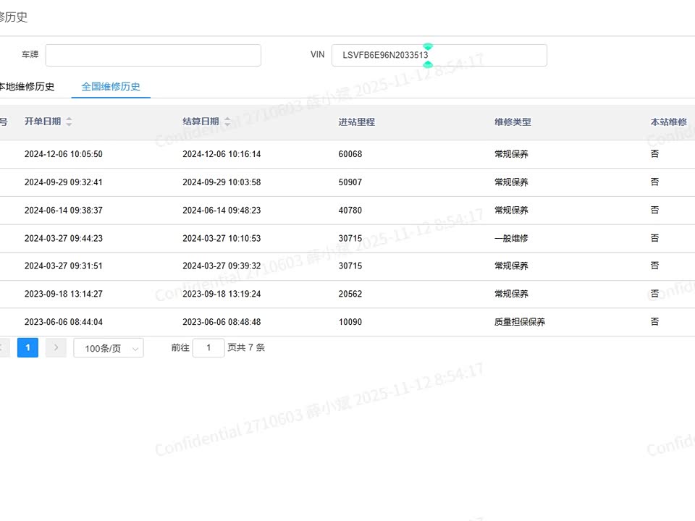This screenshot has width=695, height=521.
Task: Select the 全国维修历史 tab
Action: point(111,87)
